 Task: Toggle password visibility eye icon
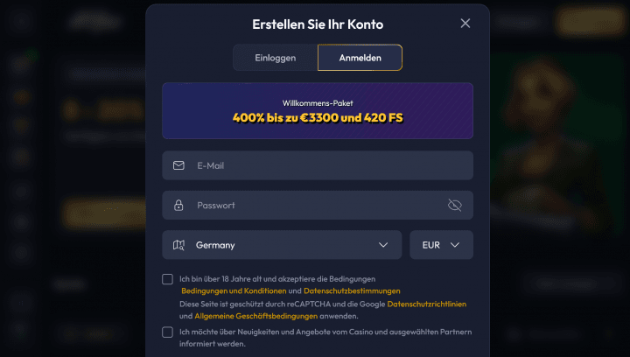455,206
